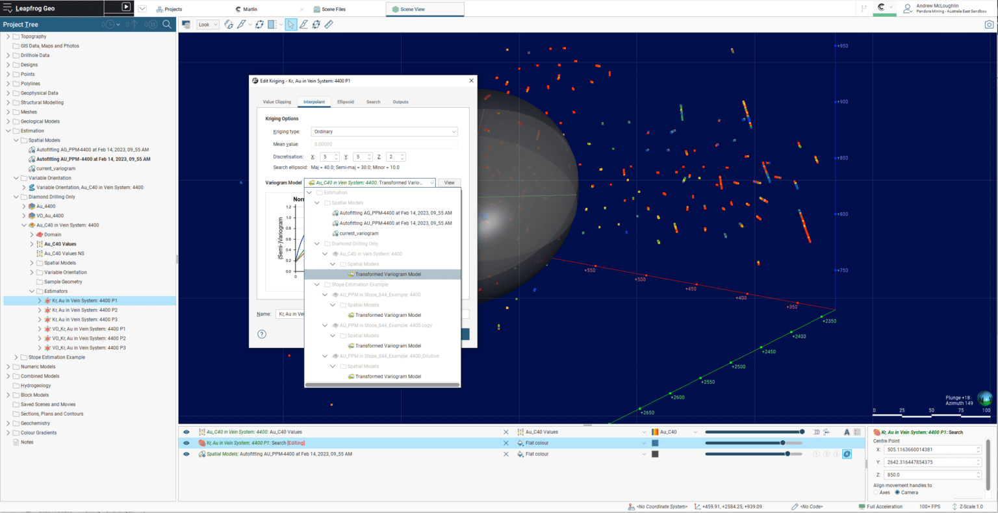Open the Kriging type dropdown
The image size is (998, 513).
[x=384, y=132]
